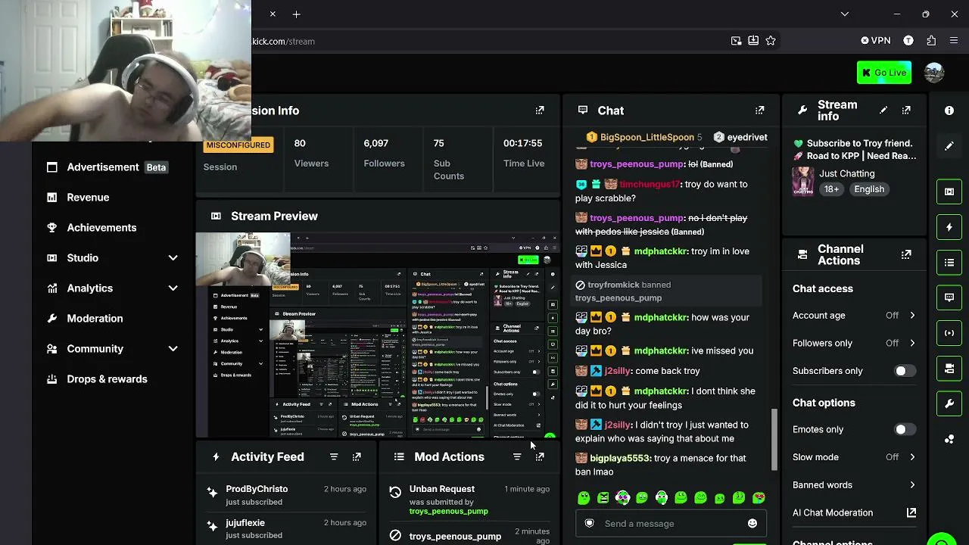Open the browser tab search dropdown

coord(845,14)
